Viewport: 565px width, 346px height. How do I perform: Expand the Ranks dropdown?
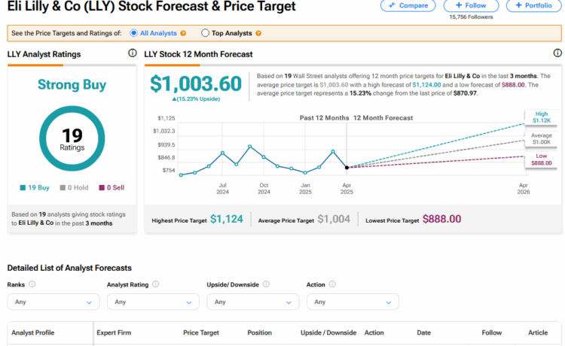(x=53, y=302)
